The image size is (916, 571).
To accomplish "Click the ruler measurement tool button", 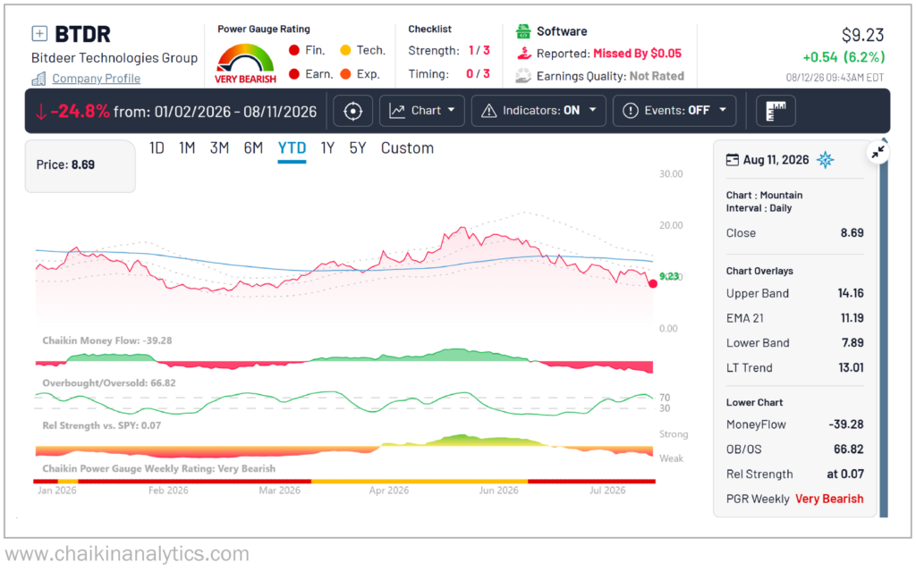I will click(776, 111).
